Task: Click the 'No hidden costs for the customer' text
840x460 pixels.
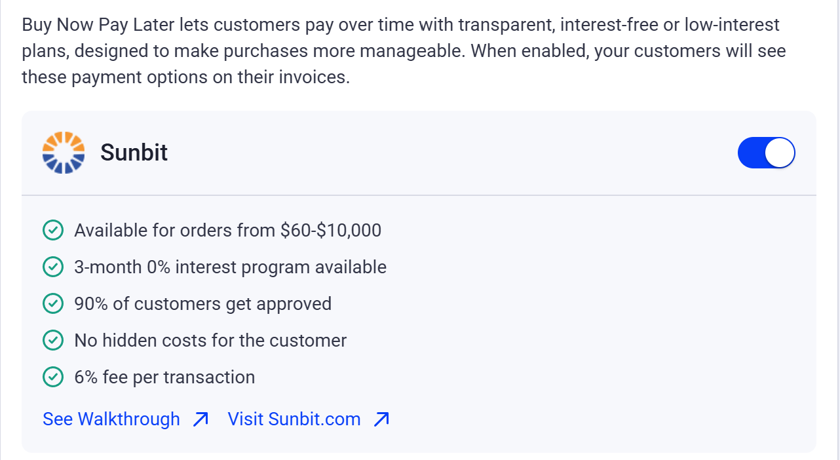Action: [210, 341]
